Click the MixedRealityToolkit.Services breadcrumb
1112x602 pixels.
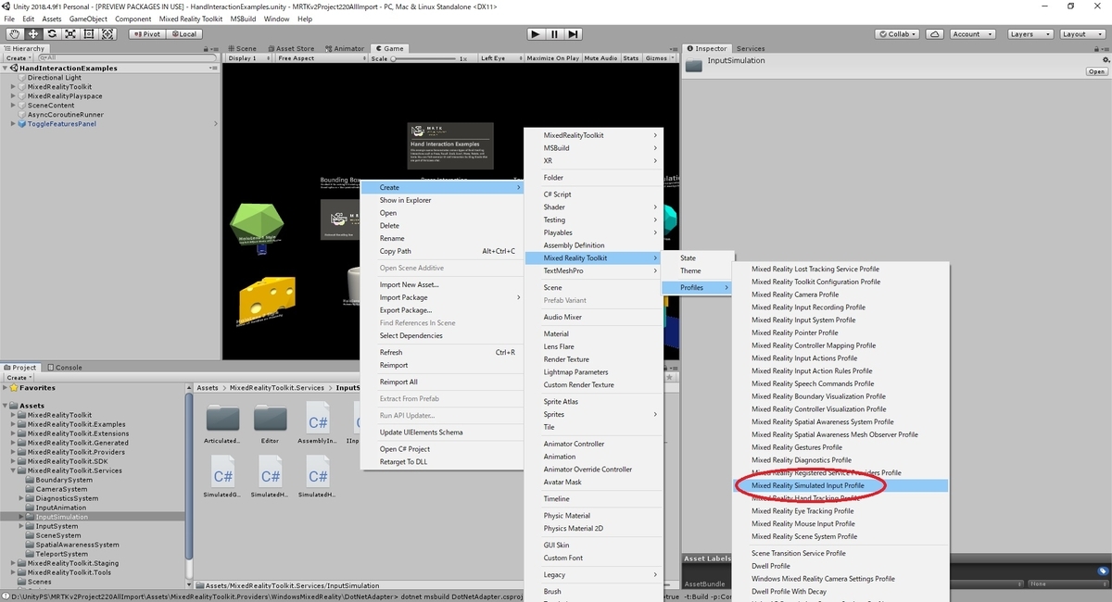pos(277,388)
